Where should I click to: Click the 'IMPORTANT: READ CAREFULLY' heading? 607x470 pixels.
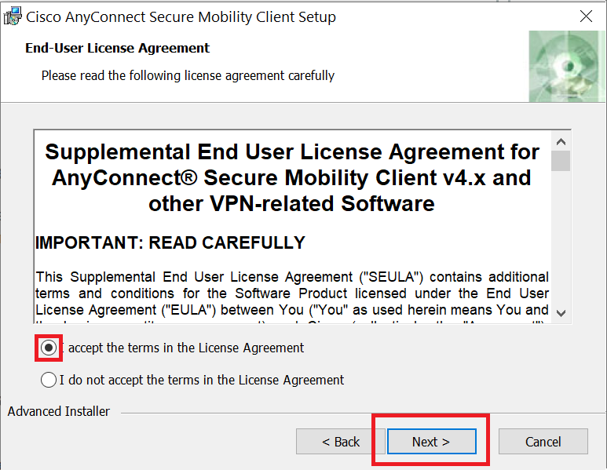click(170, 242)
